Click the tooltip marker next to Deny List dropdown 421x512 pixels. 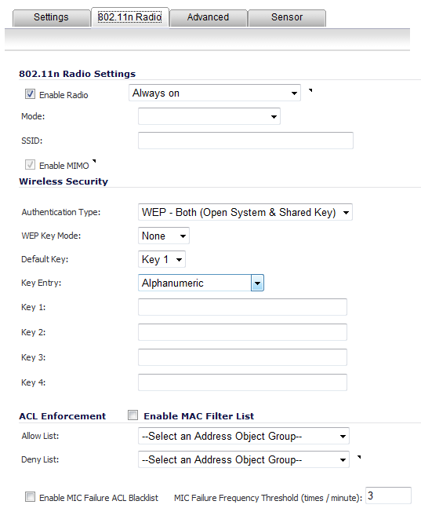click(x=359, y=457)
